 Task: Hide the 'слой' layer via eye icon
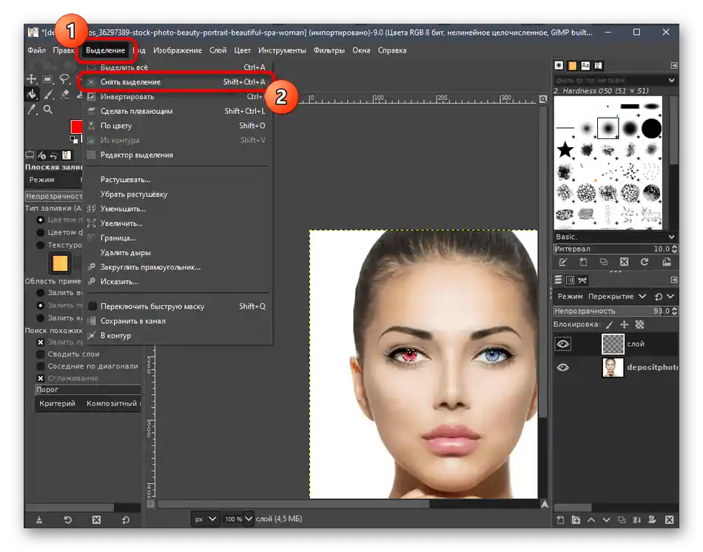pos(563,344)
